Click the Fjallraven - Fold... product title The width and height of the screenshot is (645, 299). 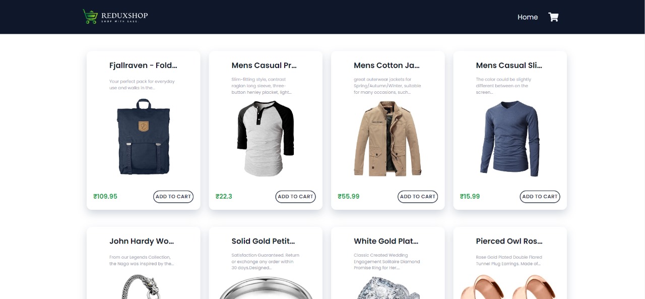point(143,66)
